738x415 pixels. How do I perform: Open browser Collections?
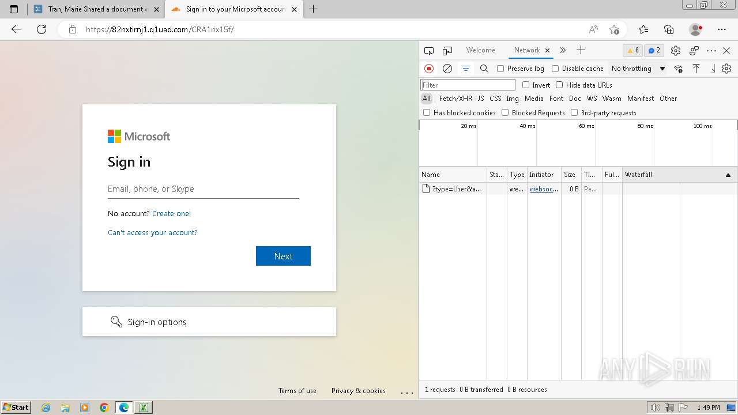669,29
